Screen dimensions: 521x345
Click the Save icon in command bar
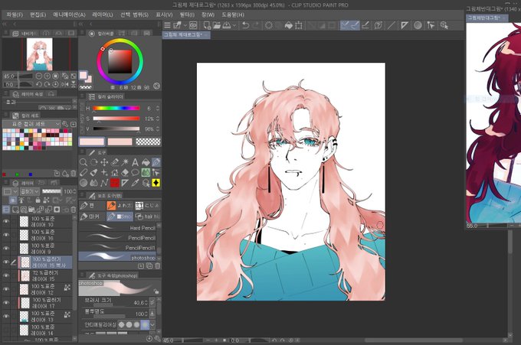click(x=227, y=25)
